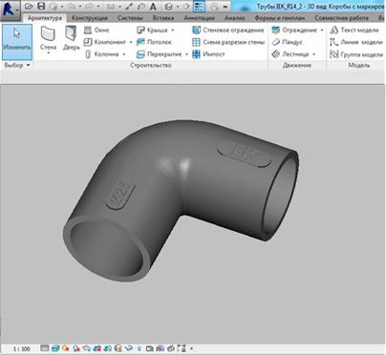Image resolution: width=386 pixels, height=355 pixels.
Task: Open the Крыша (Roof) dropdown arrow
Action: point(173,31)
